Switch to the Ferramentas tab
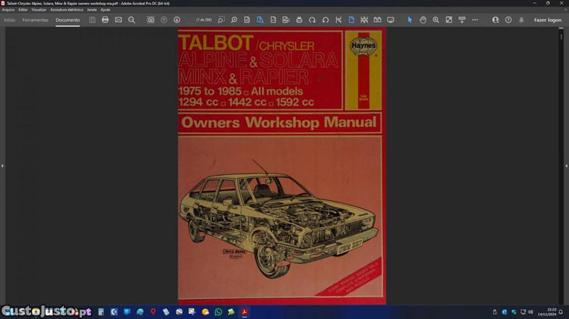Image resolution: width=569 pixels, height=319 pixels. tap(35, 20)
